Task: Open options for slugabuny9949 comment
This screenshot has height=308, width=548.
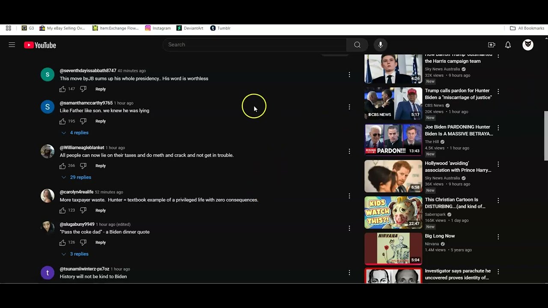Action: pyautogui.click(x=349, y=228)
